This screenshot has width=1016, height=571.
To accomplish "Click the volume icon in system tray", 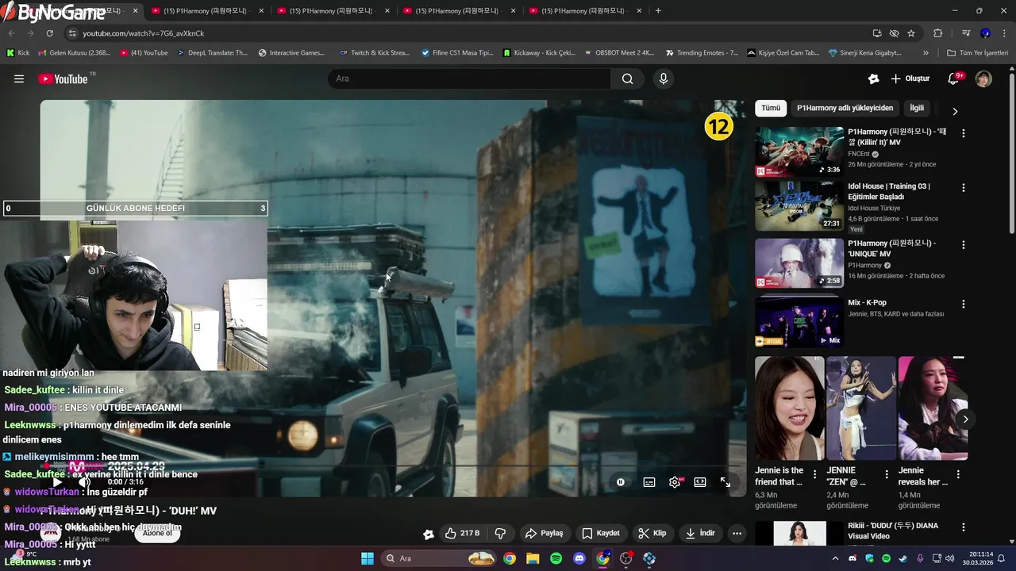I will coord(950,558).
